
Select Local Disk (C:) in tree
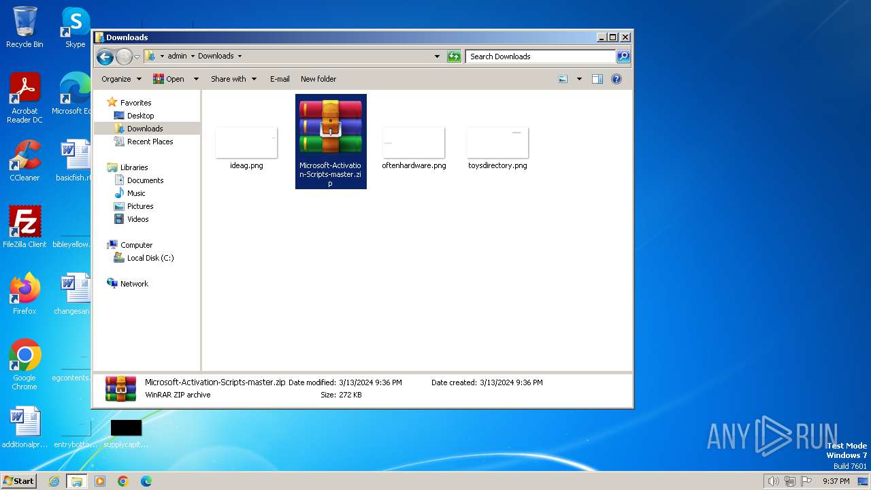(150, 258)
